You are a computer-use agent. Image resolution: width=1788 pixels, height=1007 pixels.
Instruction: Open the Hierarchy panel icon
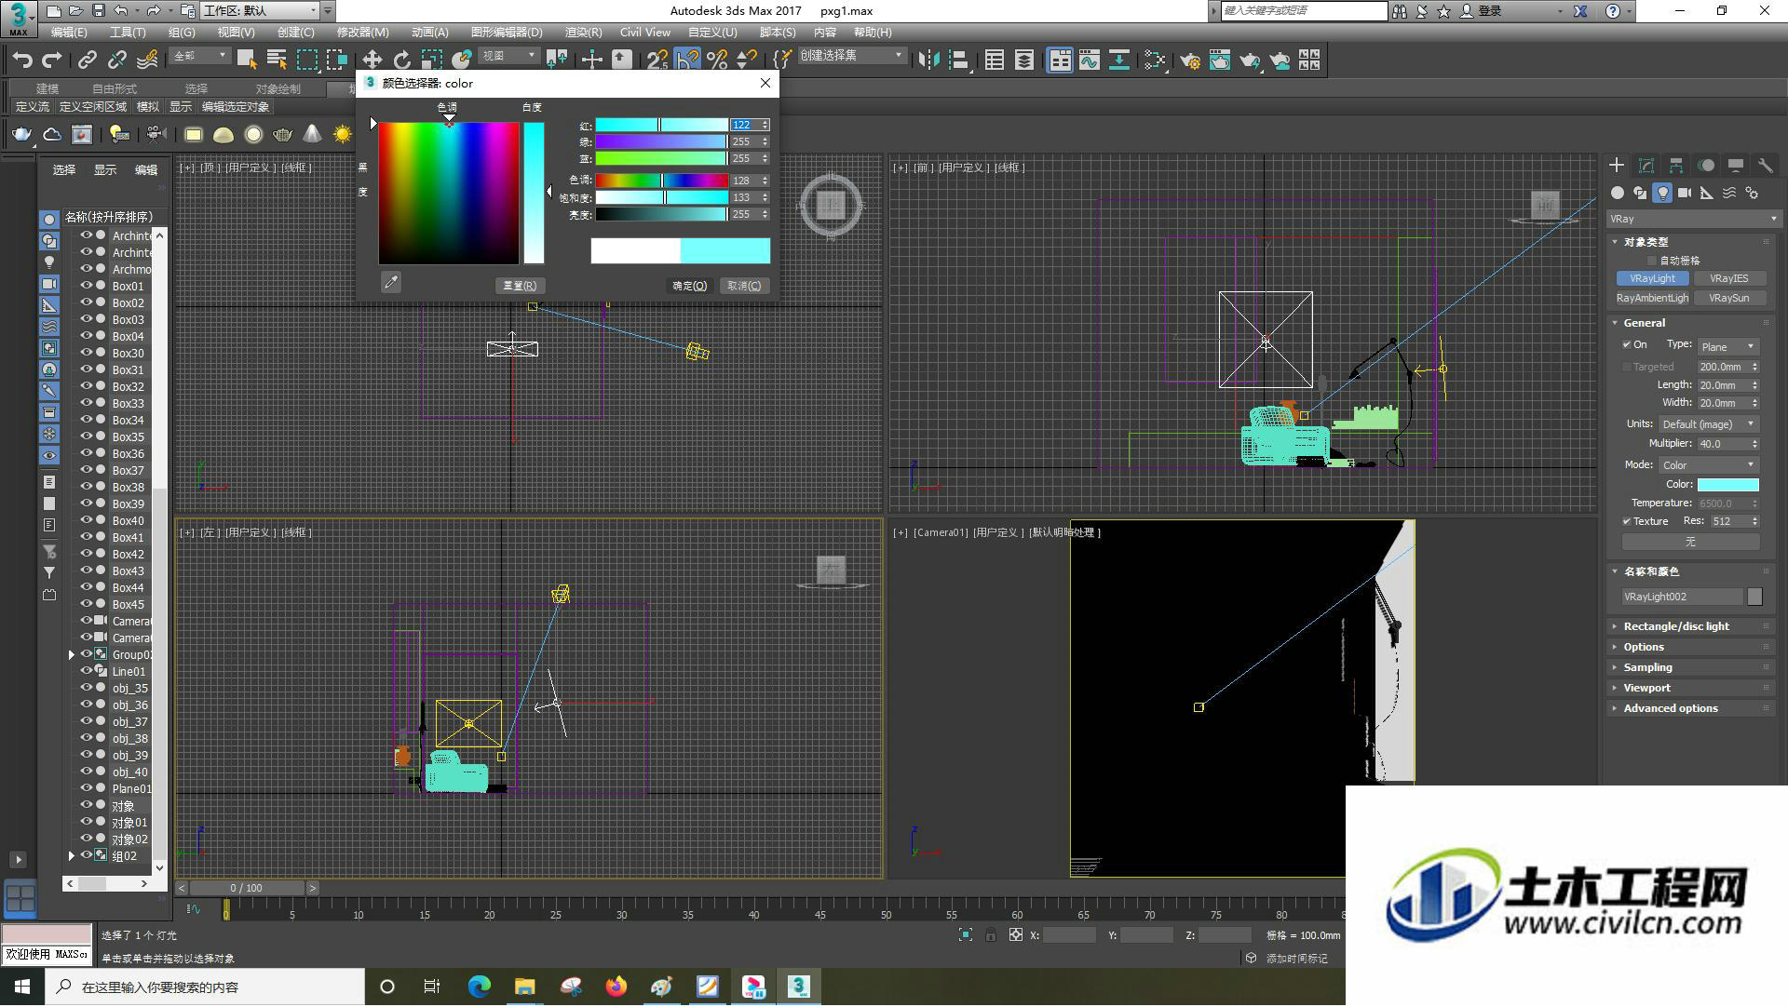pyautogui.click(x=1676, y=165)
